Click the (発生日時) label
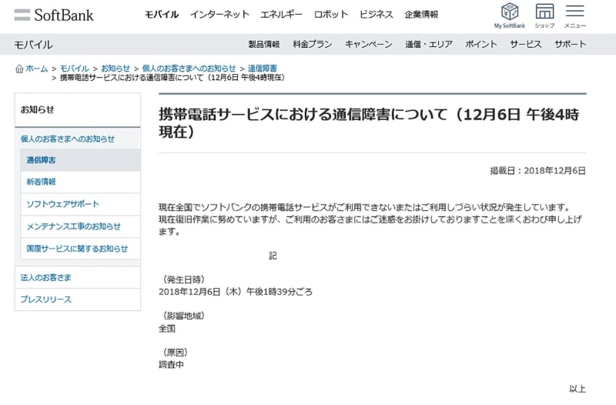This screenshot has width=616, height=405. (183, 279)
